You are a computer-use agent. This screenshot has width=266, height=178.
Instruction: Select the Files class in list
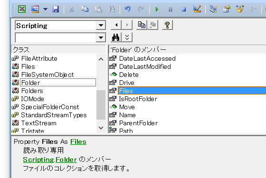(28, 66)
